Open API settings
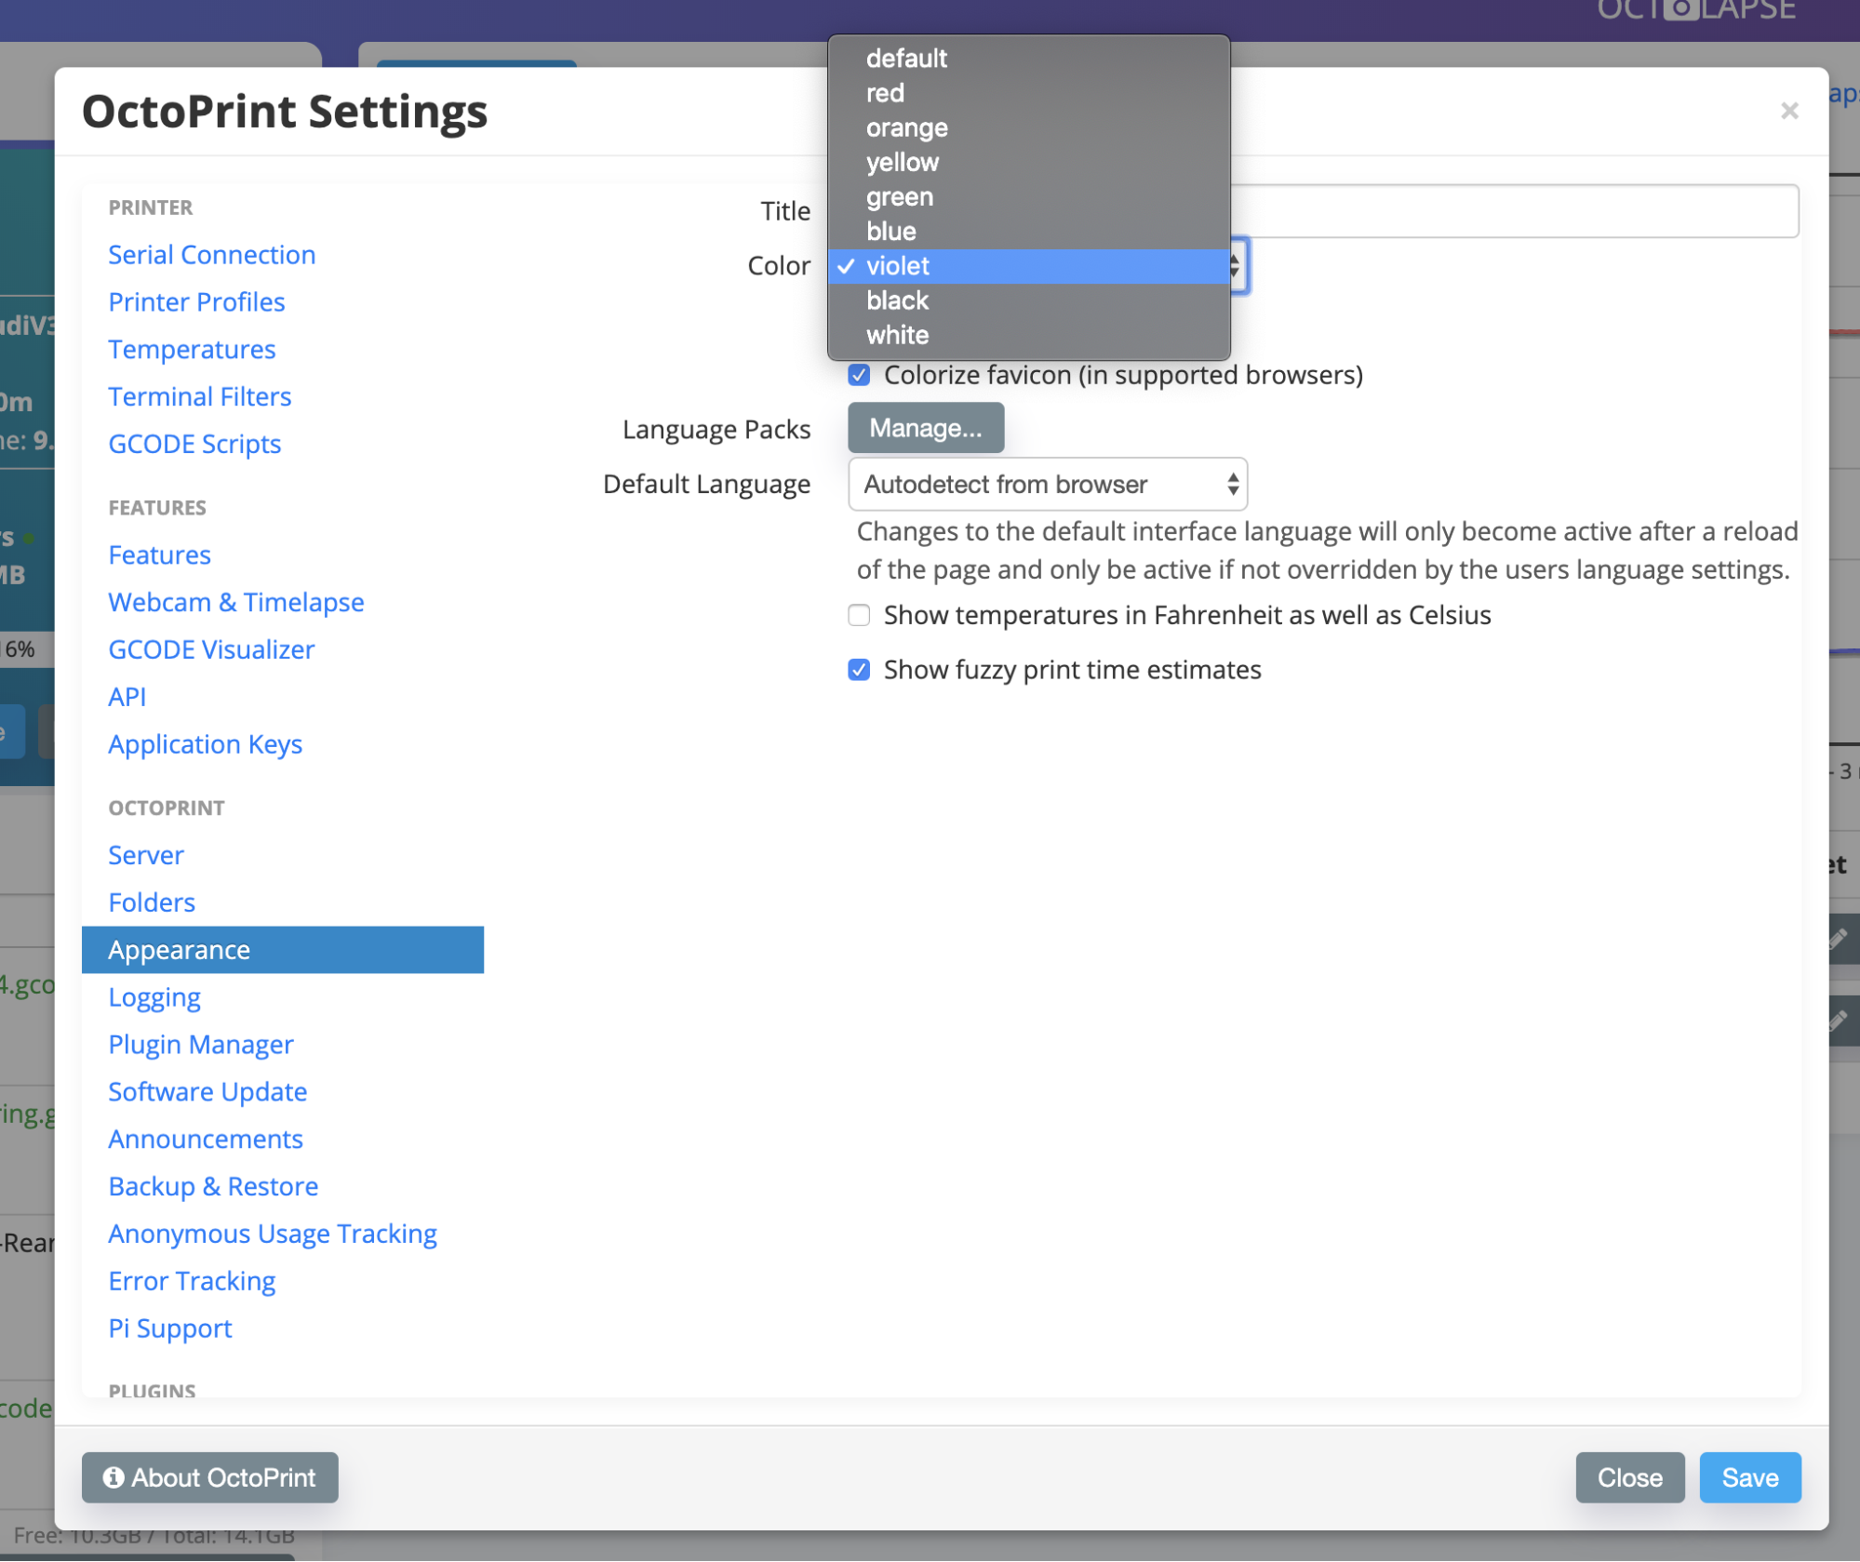This screenshot has height=1562, width=1860. click(127, 698)
